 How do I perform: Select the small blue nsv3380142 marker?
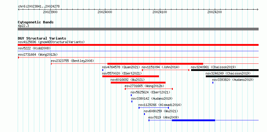(132, 101)
